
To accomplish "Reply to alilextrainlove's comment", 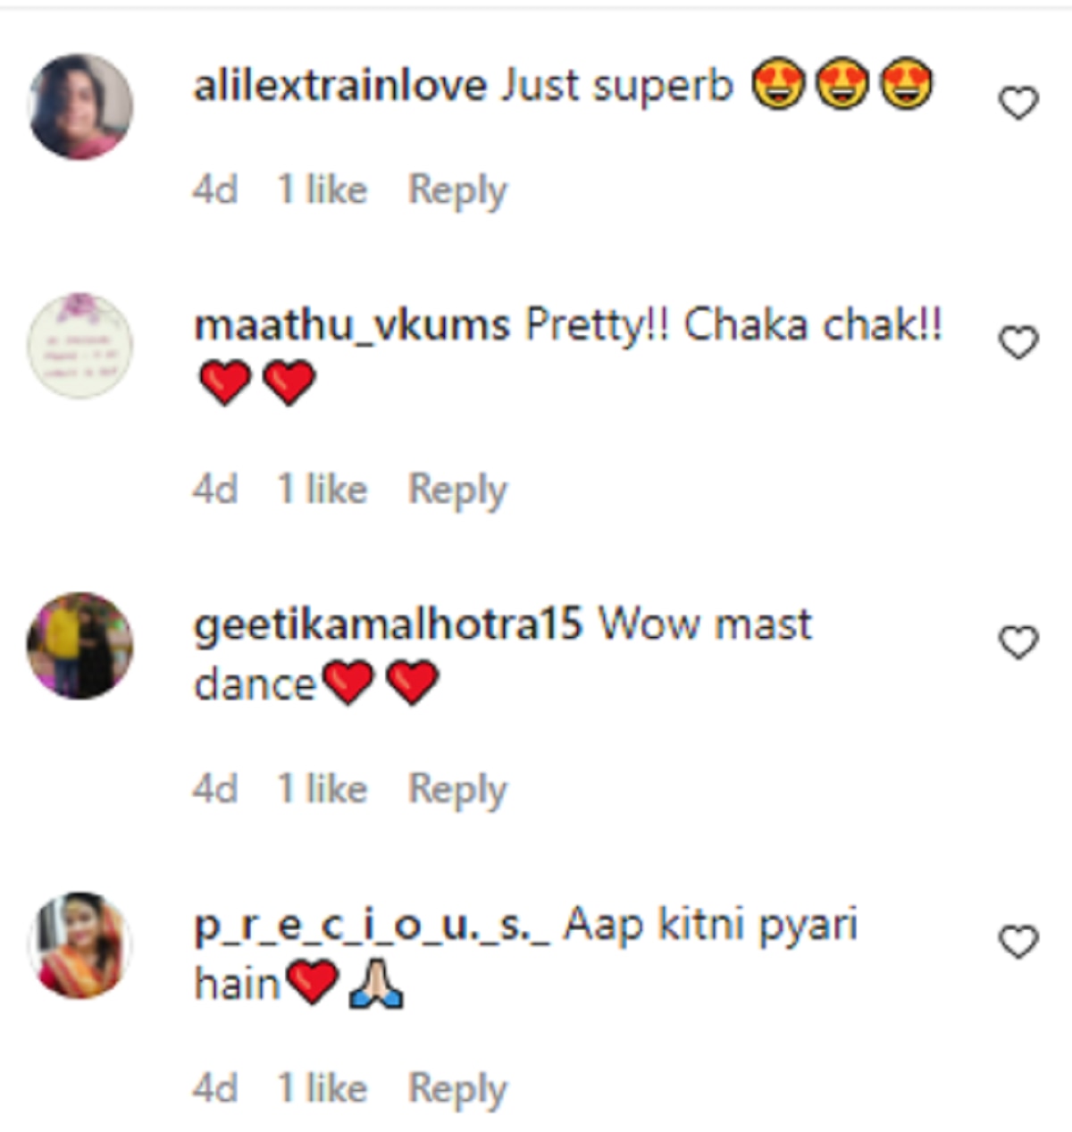I will [x=457, y=190].
